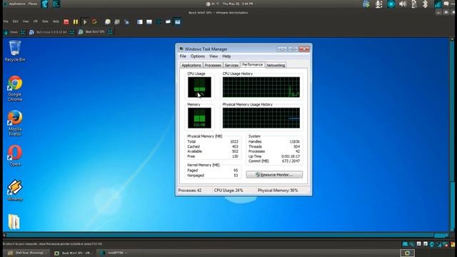This screenshot has width=457, height=257.
Task: Open the Places menu in top panel
Action: pyautogui.click(x=33, y=4)
